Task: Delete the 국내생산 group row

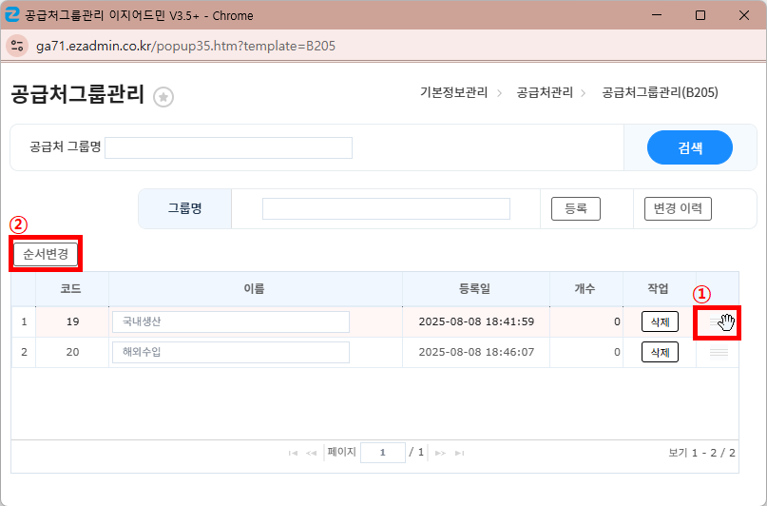Action: 660,322
